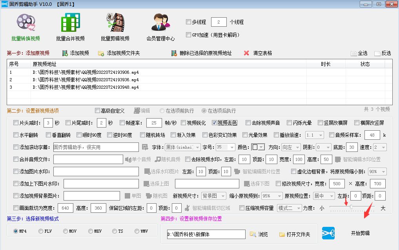Click the red X 清空表格 icon
This screenshot has height=250, width=399.
tap(246, 53)
